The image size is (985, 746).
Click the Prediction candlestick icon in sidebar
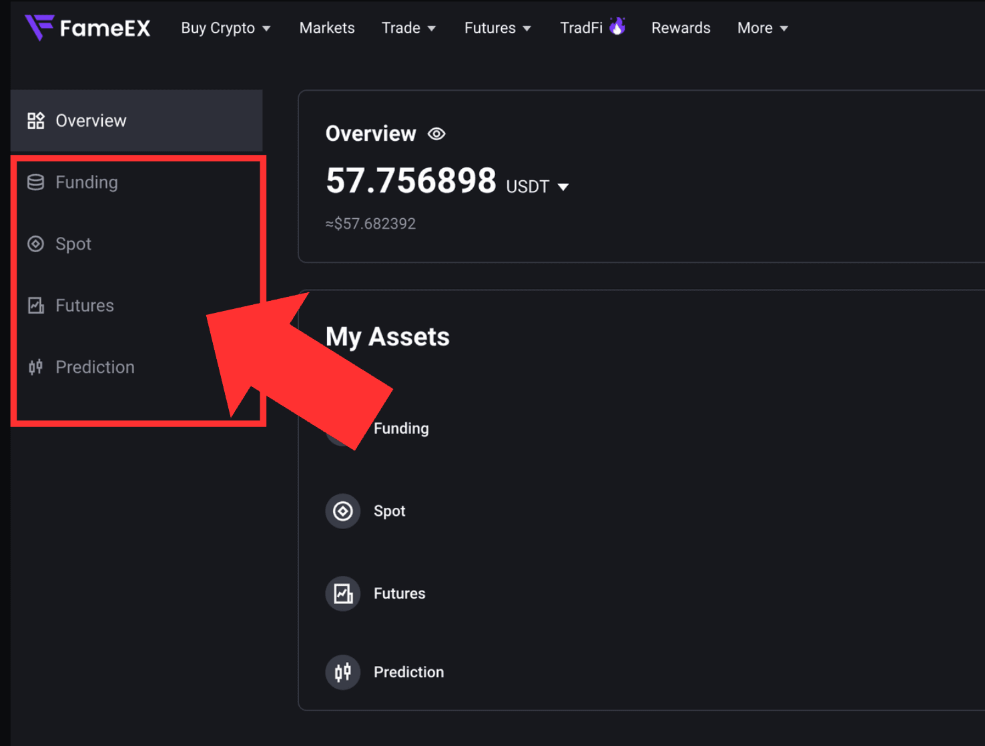[36, 367]
